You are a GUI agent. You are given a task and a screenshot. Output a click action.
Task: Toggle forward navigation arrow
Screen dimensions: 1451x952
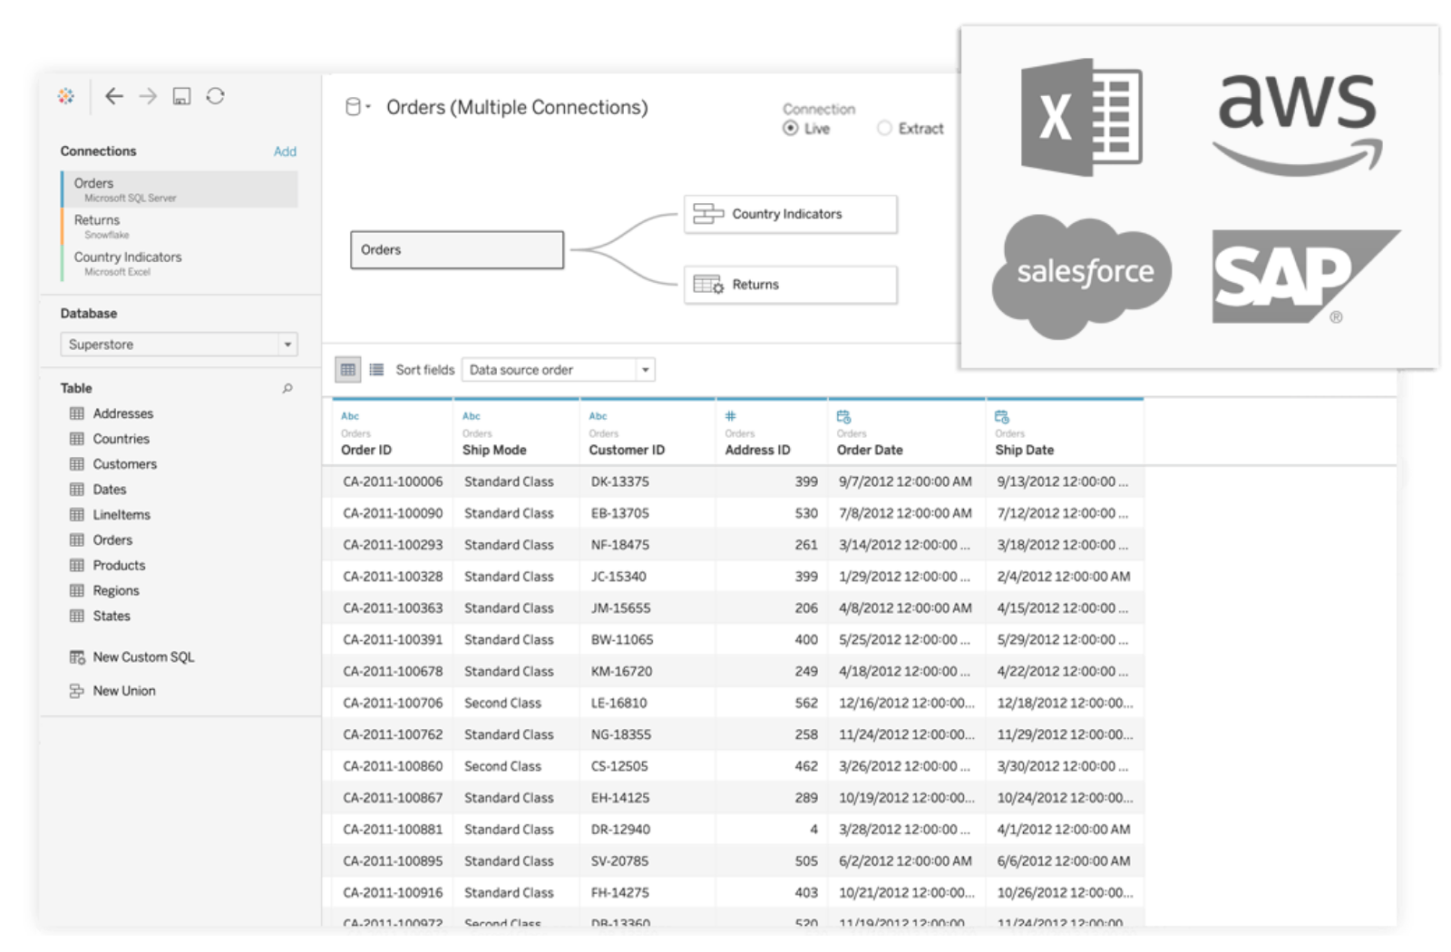coord(146,95)
